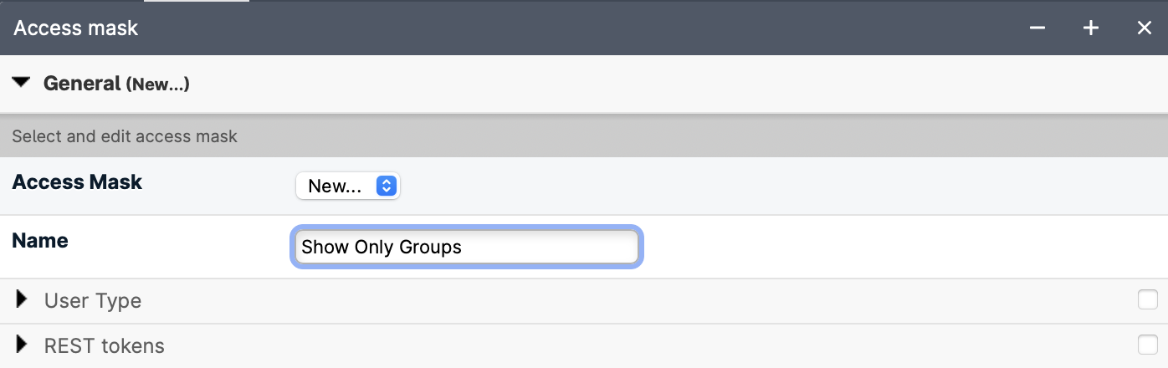Click blue up-down arrows on Access Mask selector

coord(386,186)
